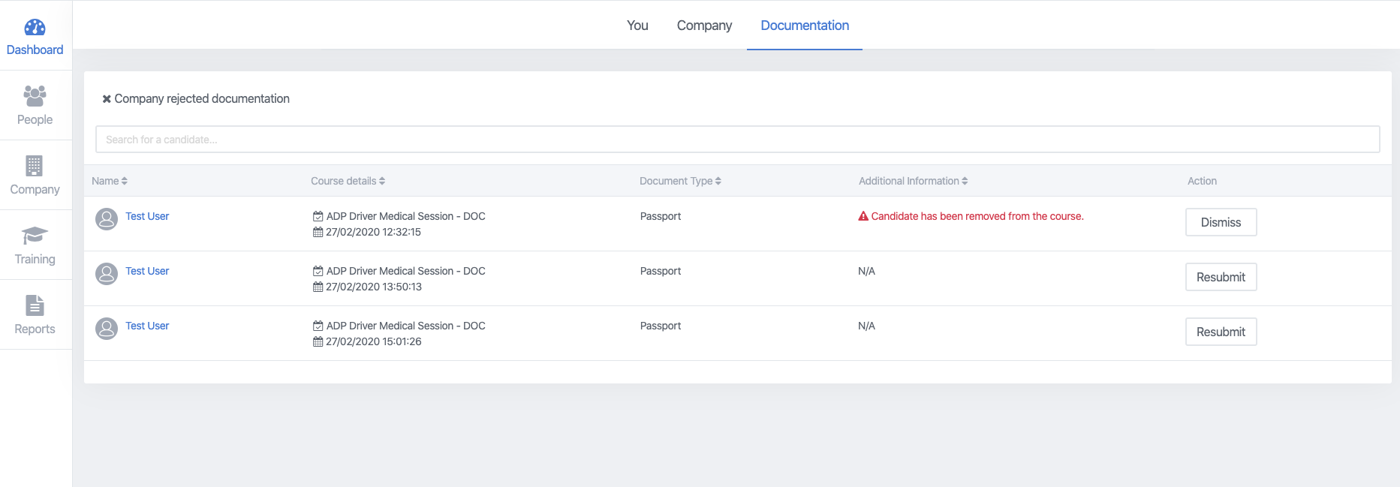Viewport: 1400px width, 487px height.
Task: Switch to the Company tab
Action: [x=704, y=26]
